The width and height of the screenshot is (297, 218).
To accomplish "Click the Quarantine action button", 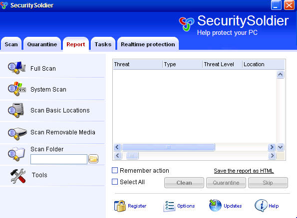I will click(226, 183).
